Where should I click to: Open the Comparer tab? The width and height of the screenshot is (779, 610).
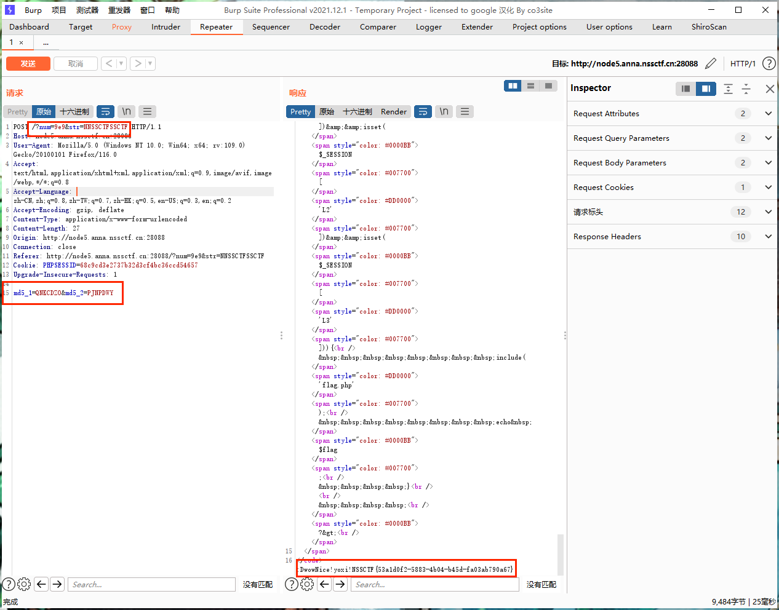378,26
